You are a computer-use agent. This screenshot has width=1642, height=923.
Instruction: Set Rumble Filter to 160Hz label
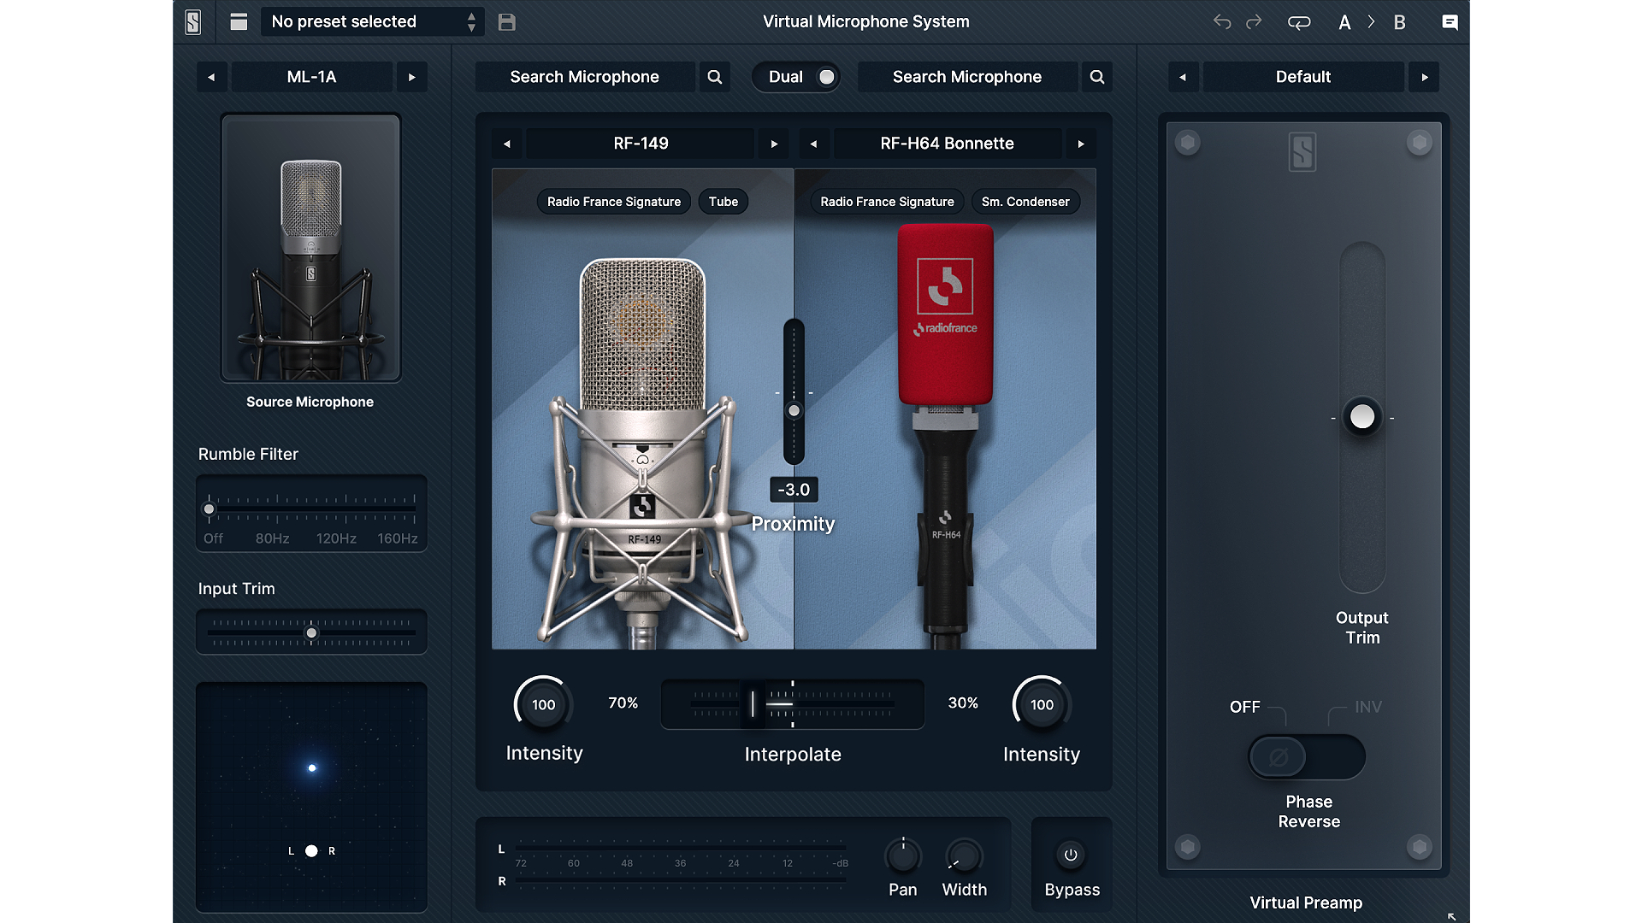[398, 538]
